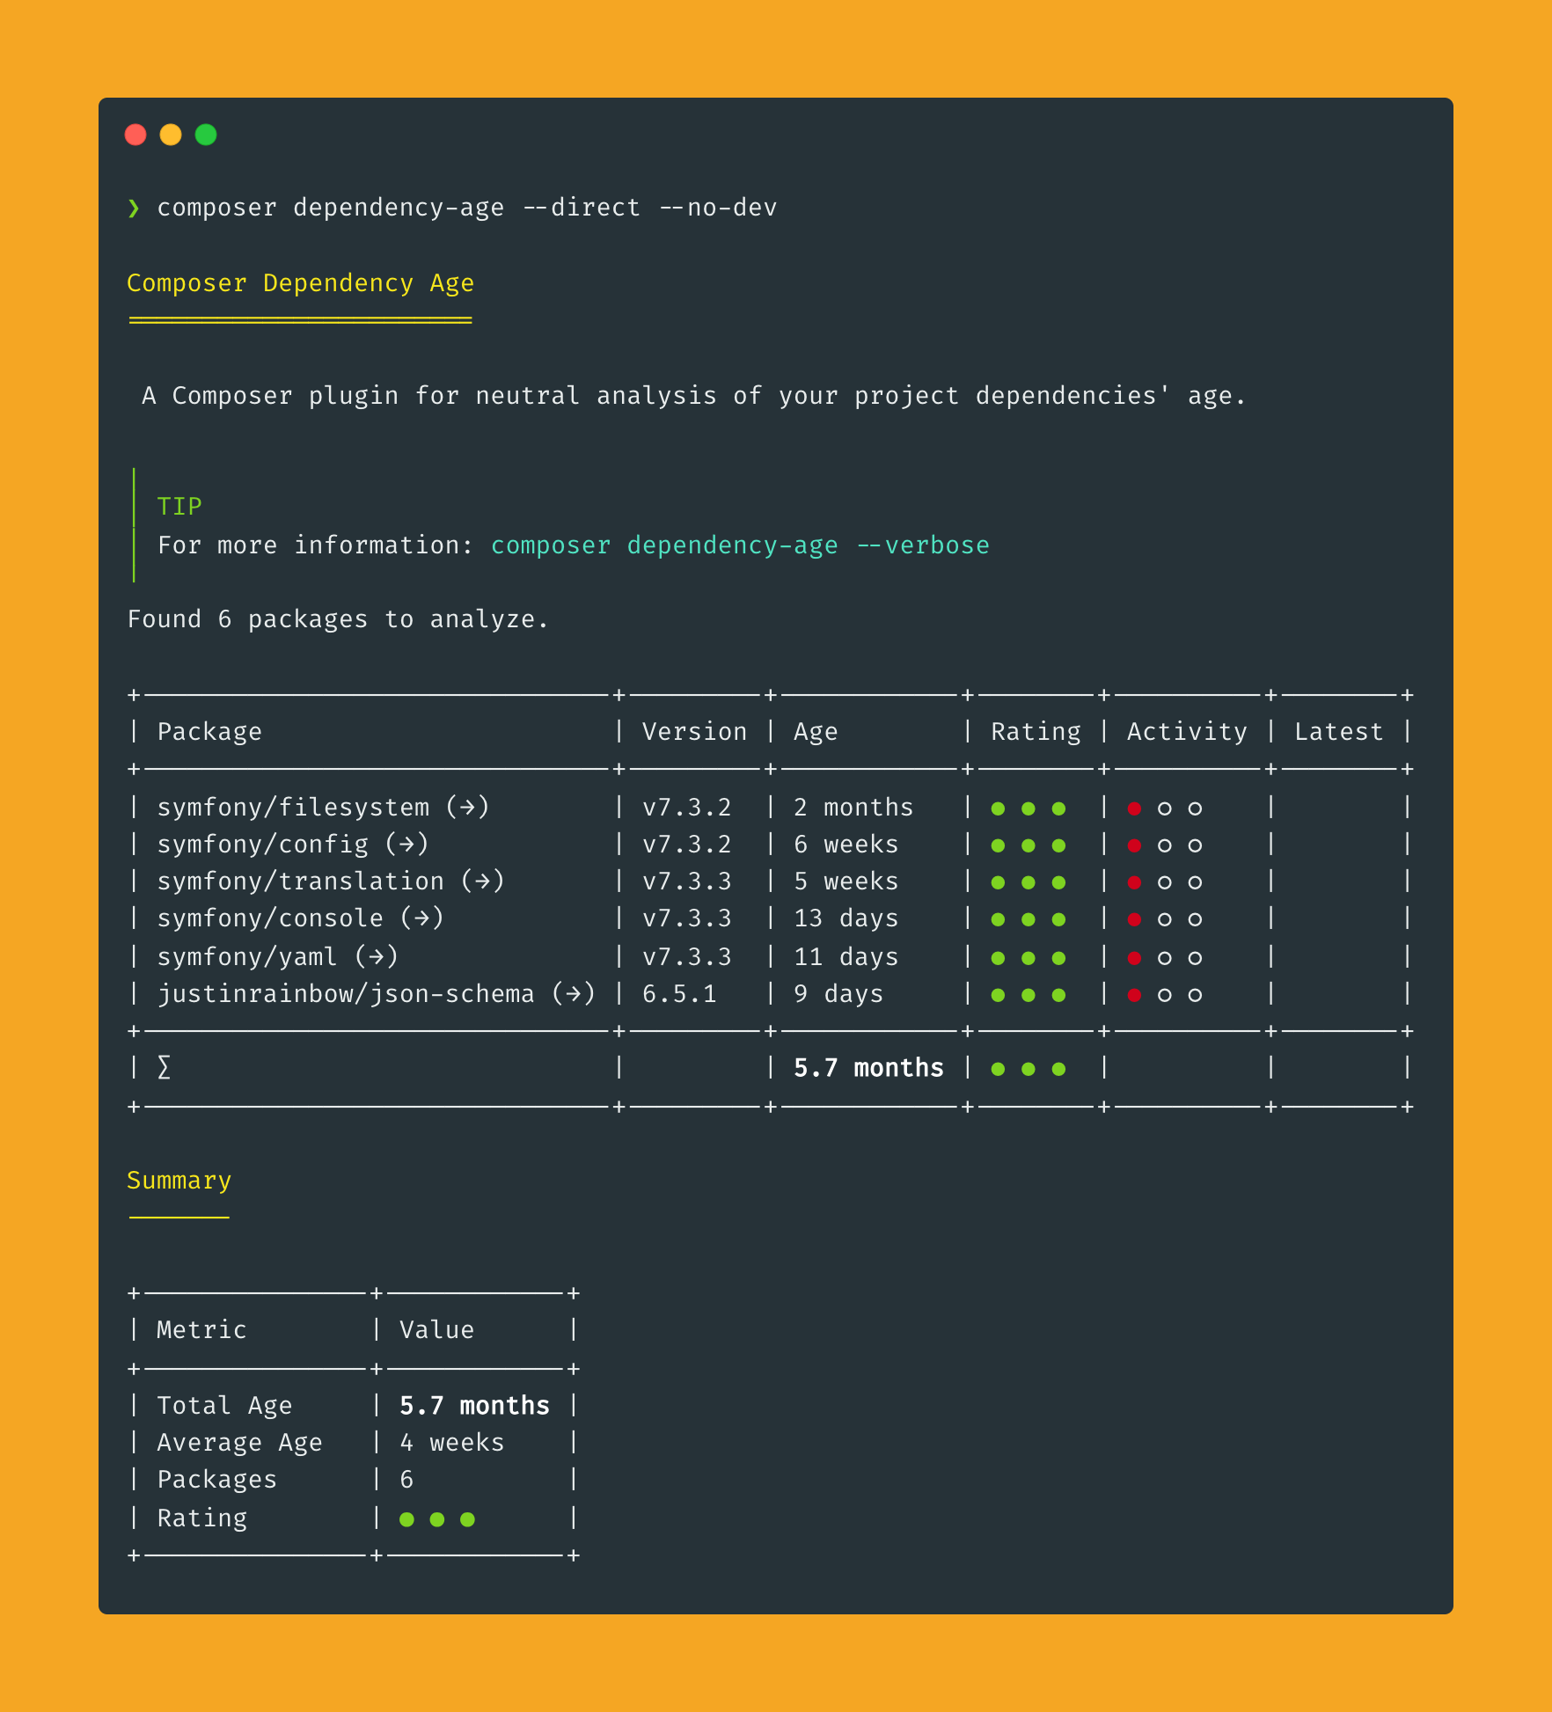Click the 'symfony/config' package name
The image size is (1552, 1712).
[x=262, y=844]
